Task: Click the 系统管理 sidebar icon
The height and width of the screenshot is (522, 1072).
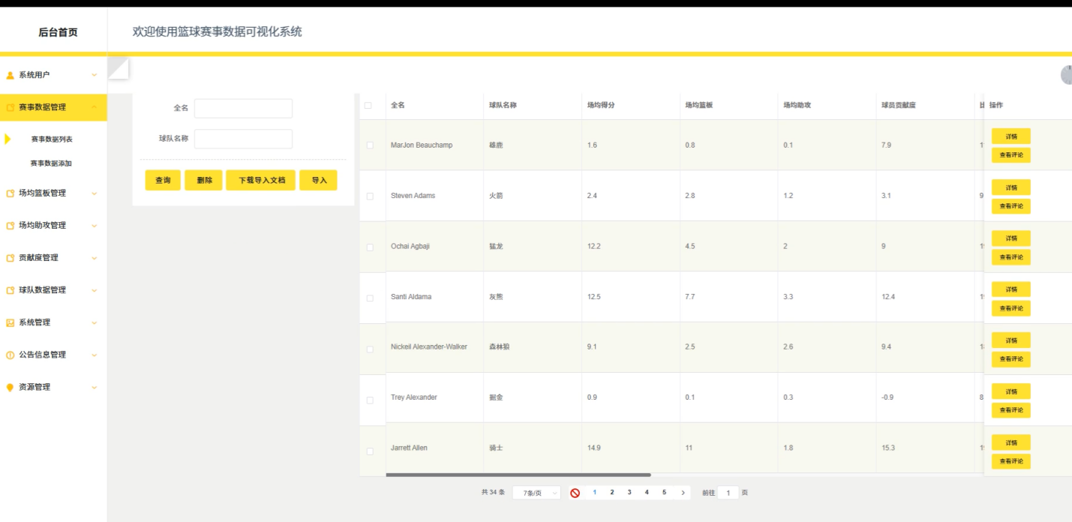Action: (x=11, y=322)
